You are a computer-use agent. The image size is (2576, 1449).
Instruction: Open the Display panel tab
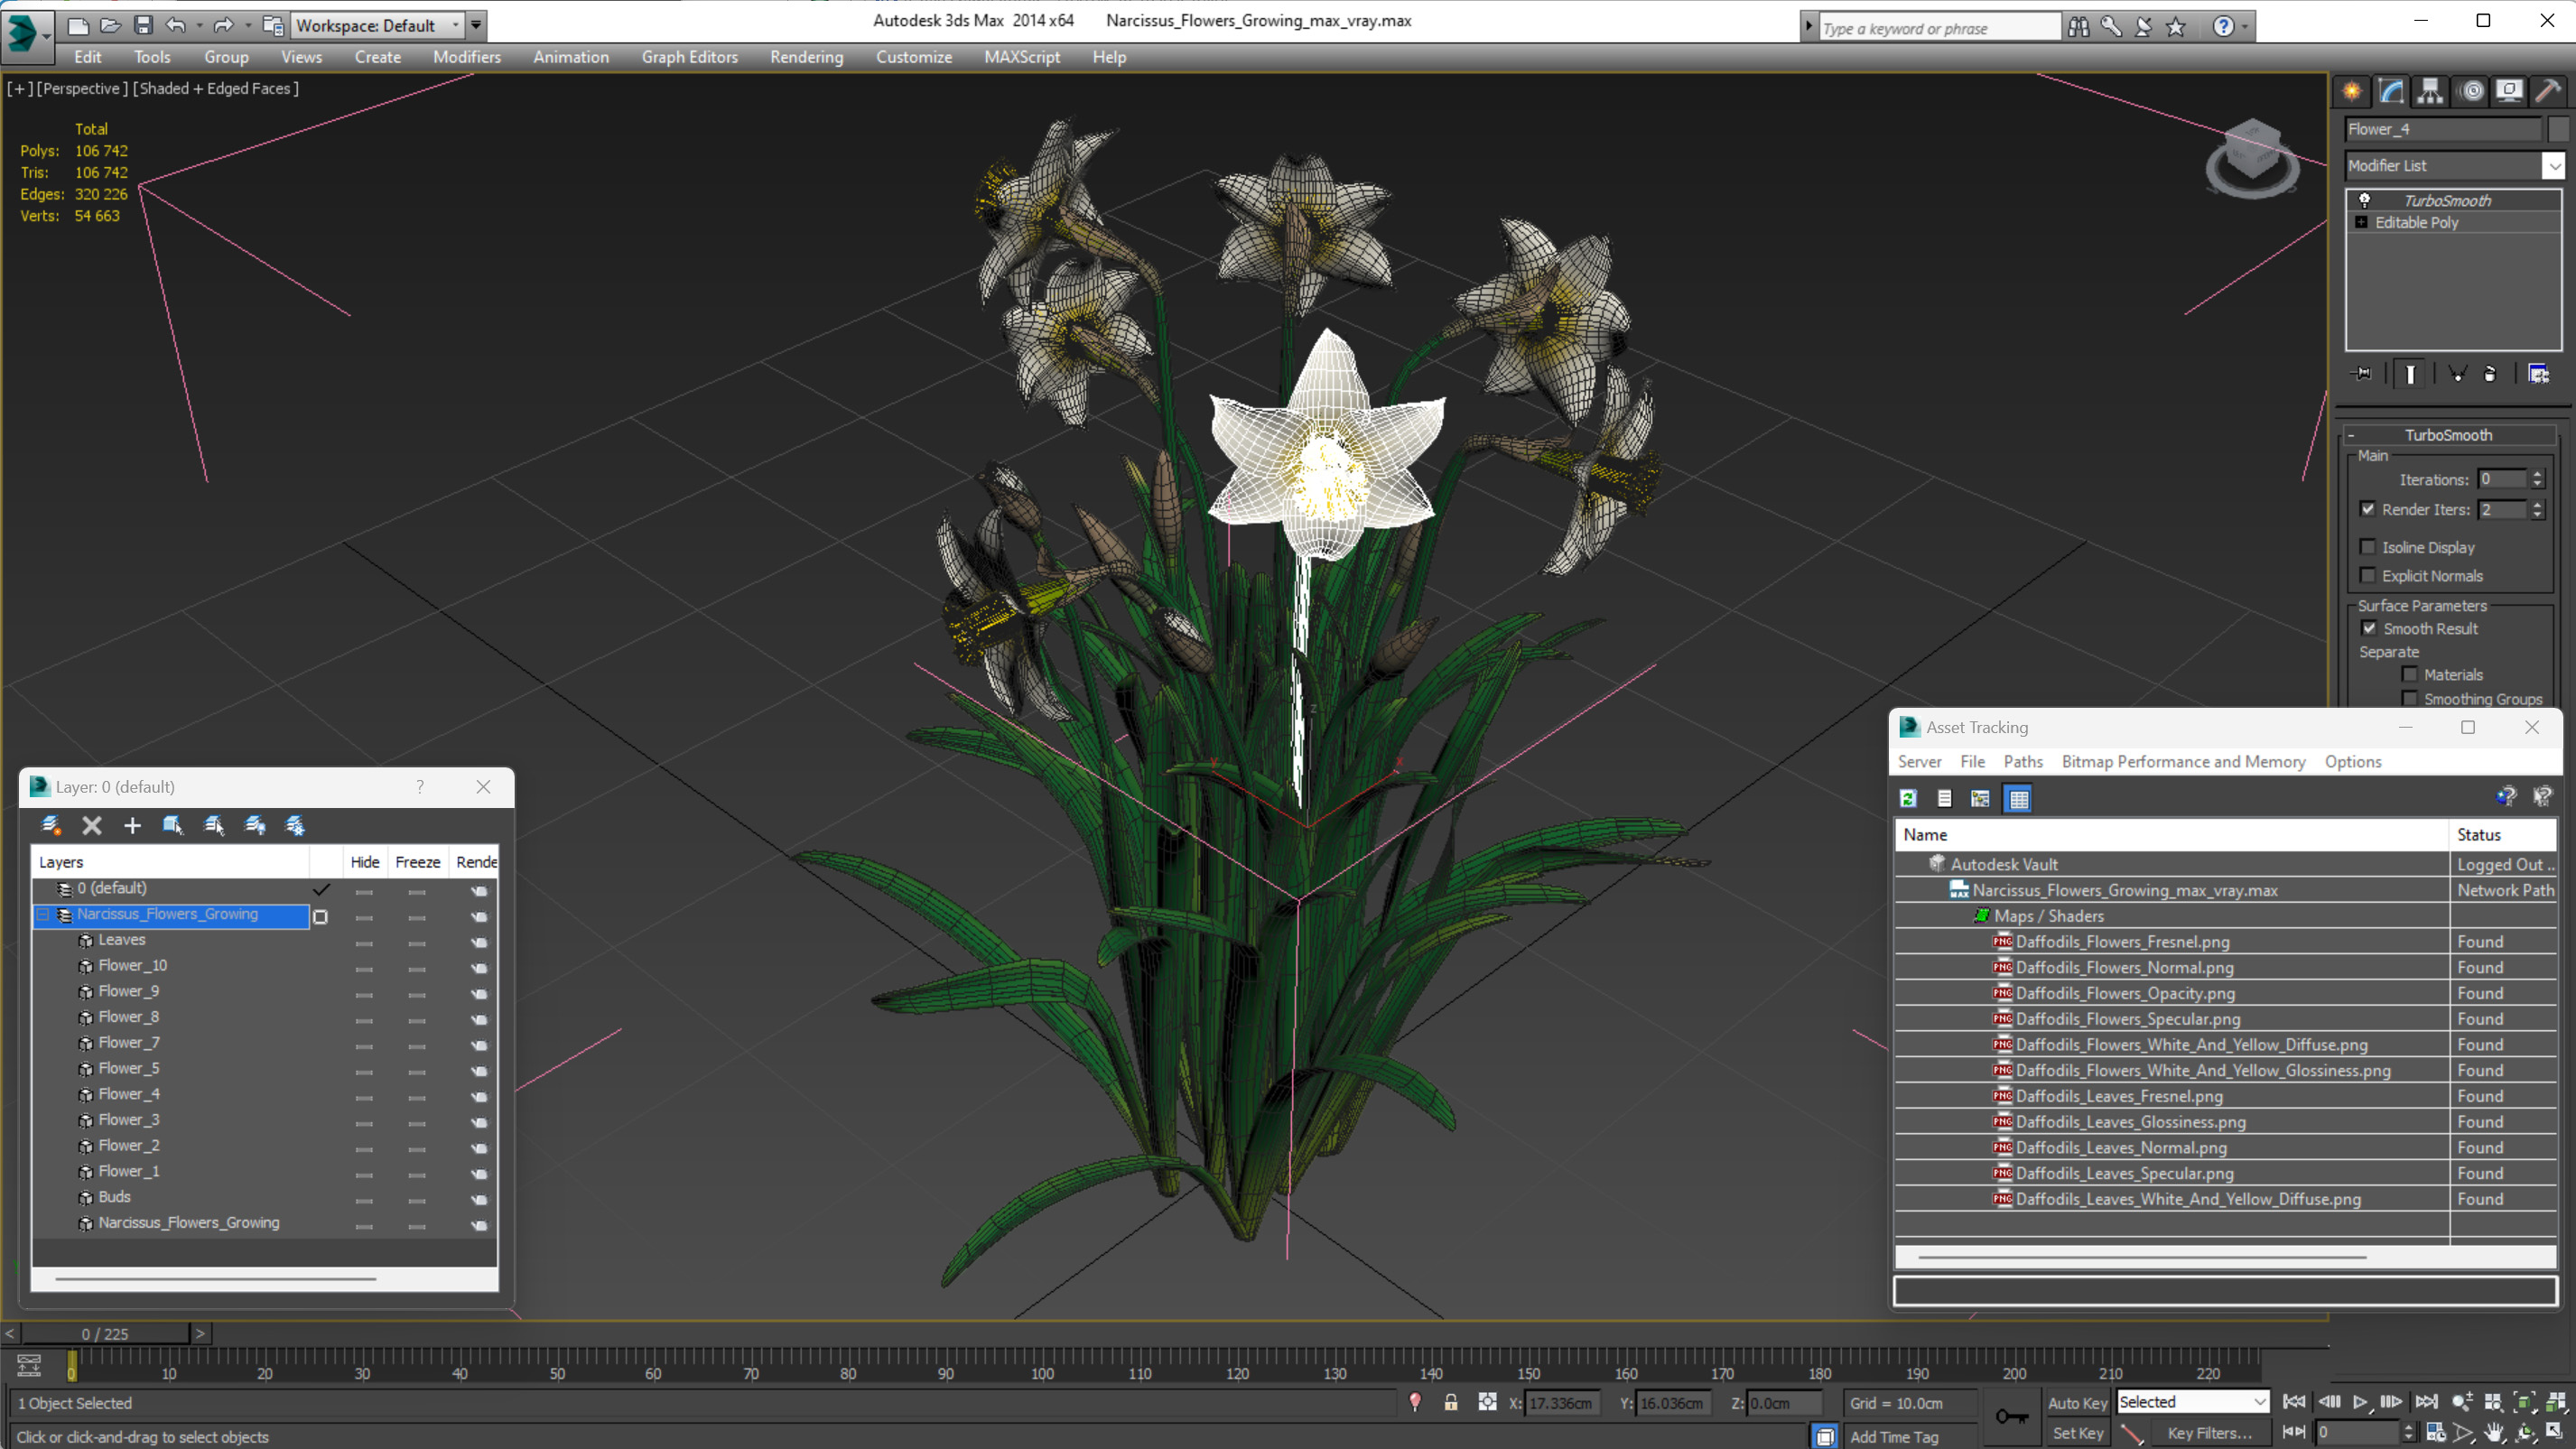(2509, 91)
